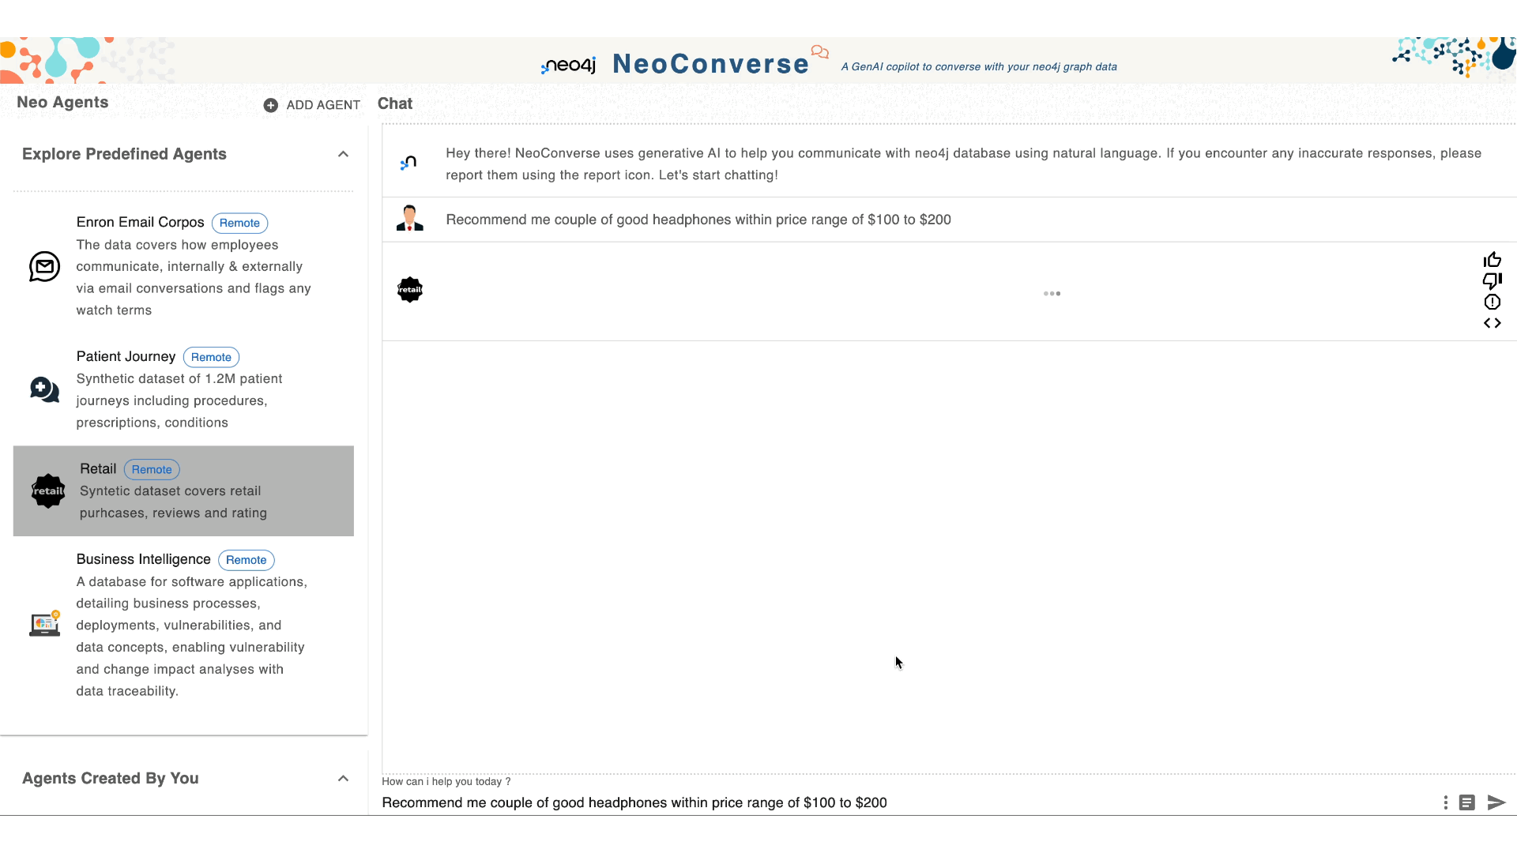
Task: Toggle the list view icon near input field
Action: click(x=1467, y=802)
